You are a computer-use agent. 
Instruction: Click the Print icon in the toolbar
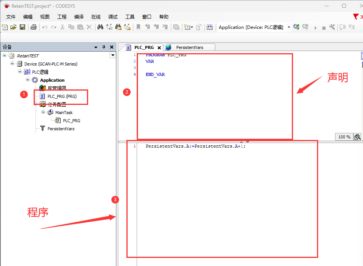(x=34, y=27)
